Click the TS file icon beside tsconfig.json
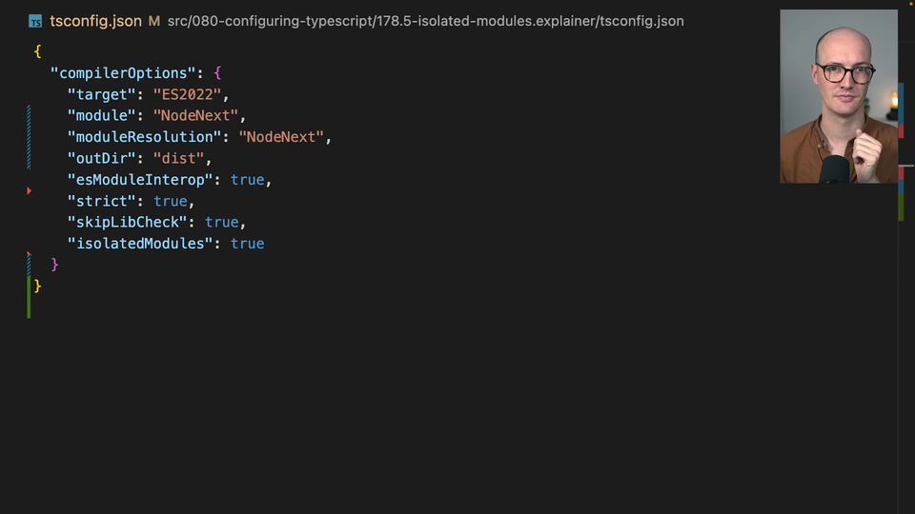This screenshot has height=514, width=915. coord(35,21)
